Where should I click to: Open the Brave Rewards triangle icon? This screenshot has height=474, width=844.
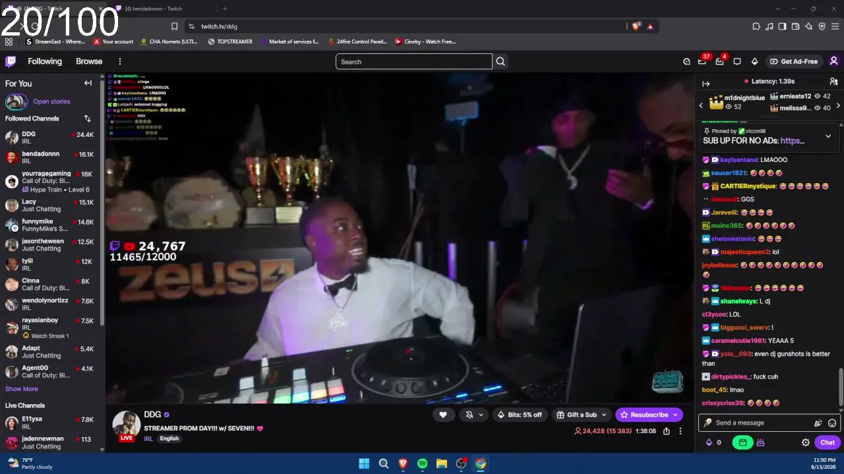pyautogui.click(x=650, y=26)
